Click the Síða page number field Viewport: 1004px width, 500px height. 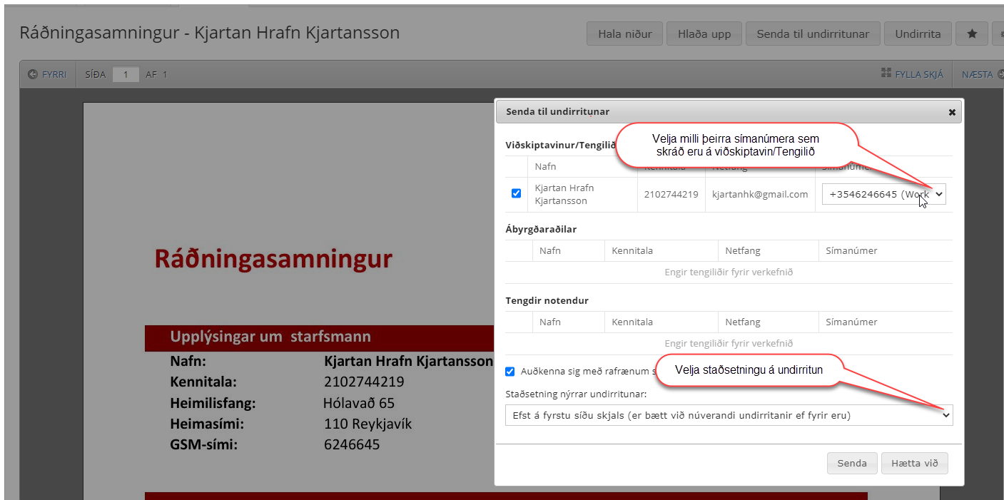click(126, 74)
